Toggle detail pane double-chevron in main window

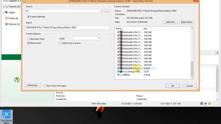(217, 53)
